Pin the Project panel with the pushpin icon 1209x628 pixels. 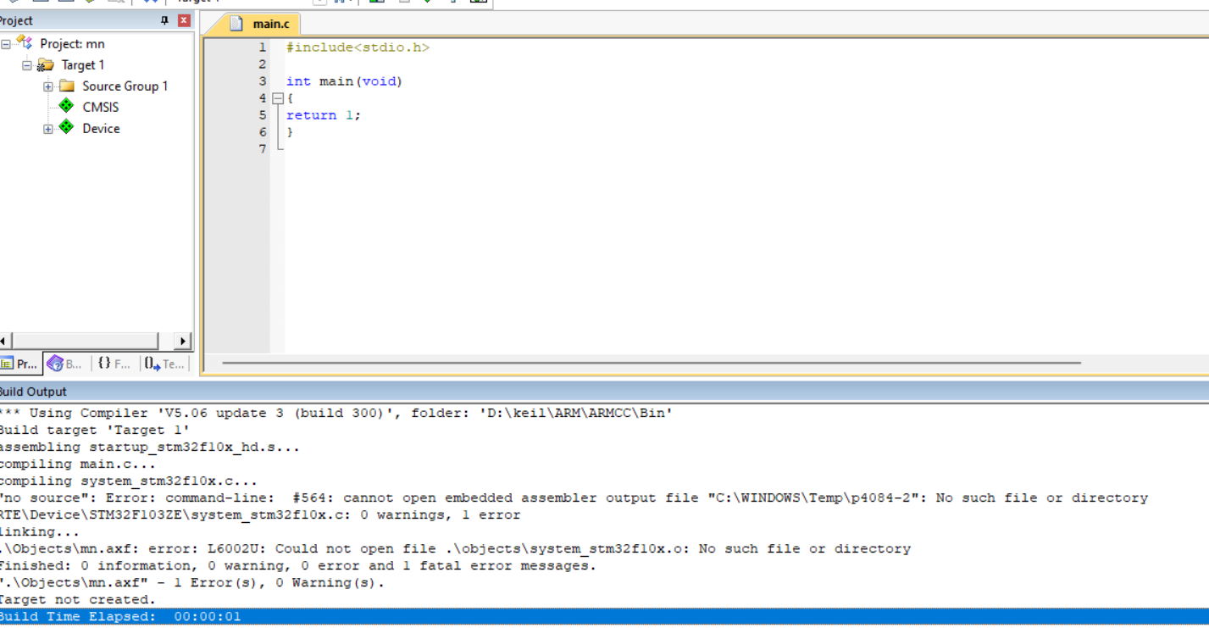pyautogui.click(x=165, y=20)
